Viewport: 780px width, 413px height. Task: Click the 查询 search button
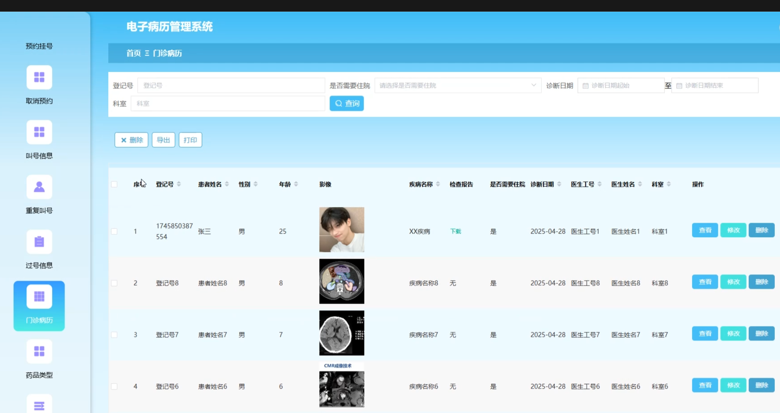pyautogui.click(x=346, y=104)
